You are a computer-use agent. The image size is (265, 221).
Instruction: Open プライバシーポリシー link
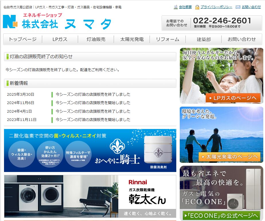[x=216, y=7]
